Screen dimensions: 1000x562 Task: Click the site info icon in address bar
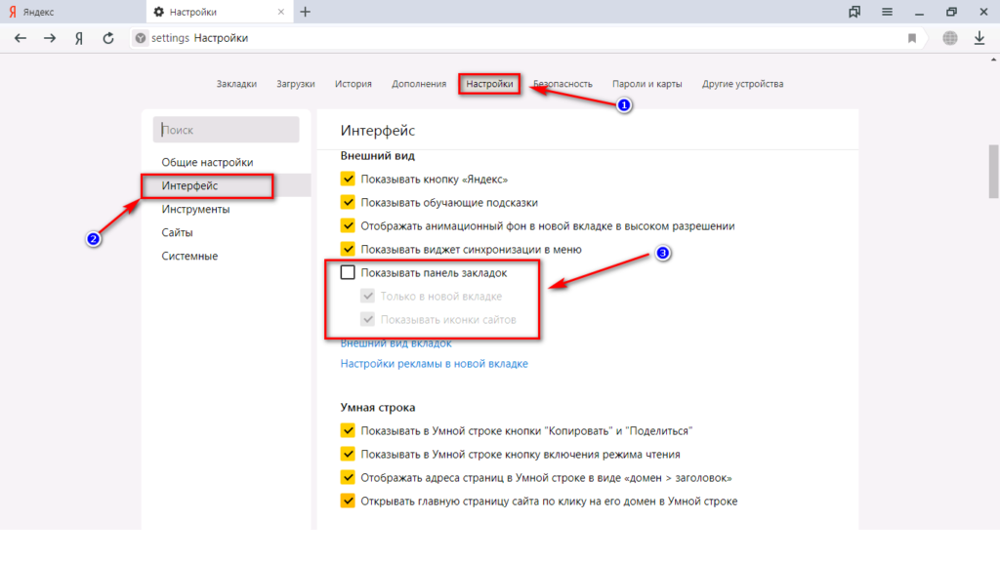pos(141,38)
